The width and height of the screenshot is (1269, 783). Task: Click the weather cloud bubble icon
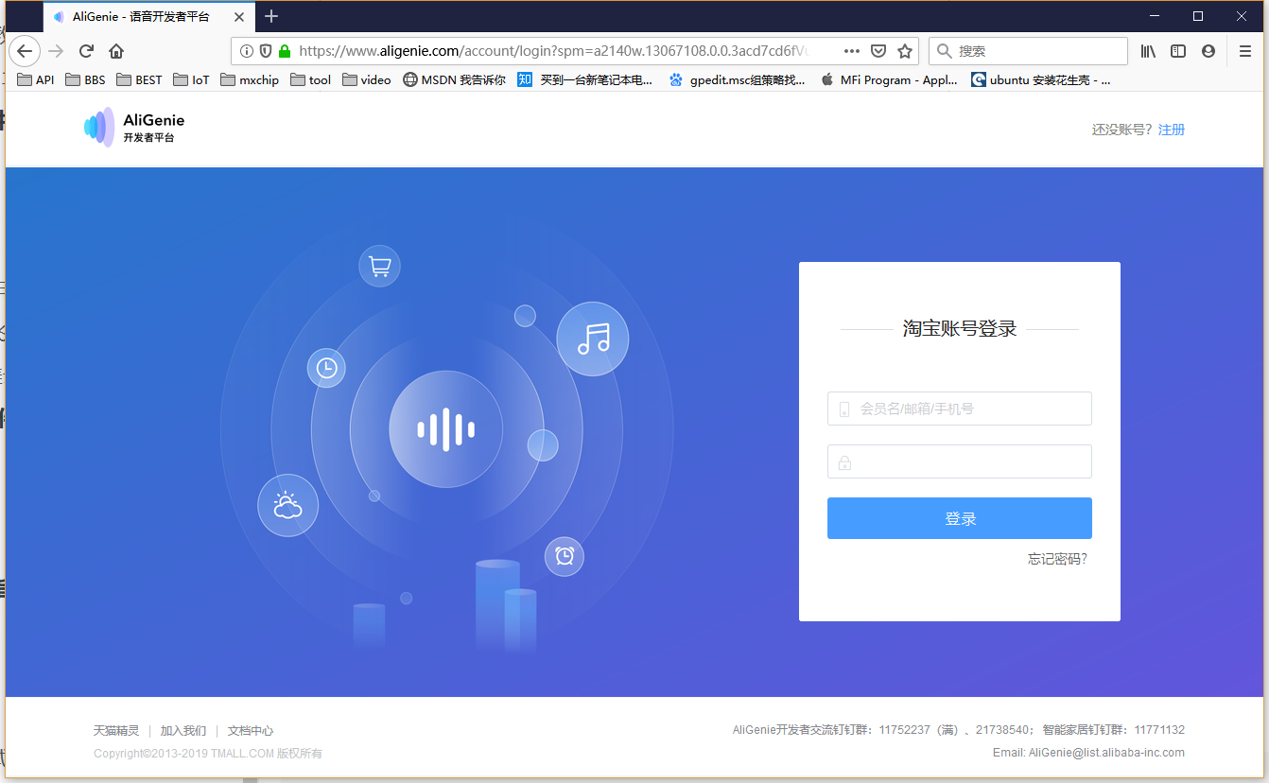coord(287,505)
